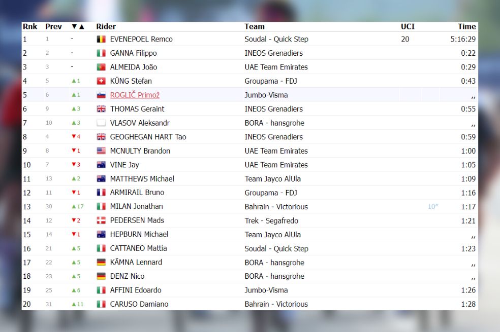This screenshot has width=500, height=332.
Task: Click the German flag next to KÄMNA Lennard
Action: tap(101, 263)
